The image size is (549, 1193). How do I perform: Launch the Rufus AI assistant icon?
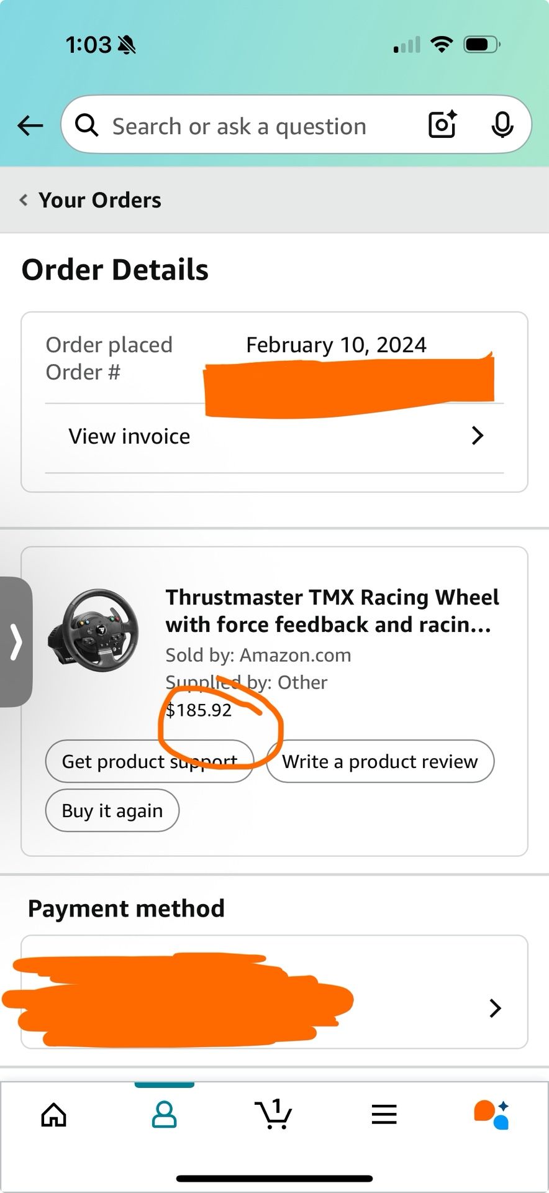coord(492,1115)
